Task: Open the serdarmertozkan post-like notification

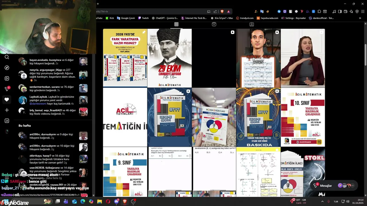Action: pyautogui.click(x=53, y=88)
